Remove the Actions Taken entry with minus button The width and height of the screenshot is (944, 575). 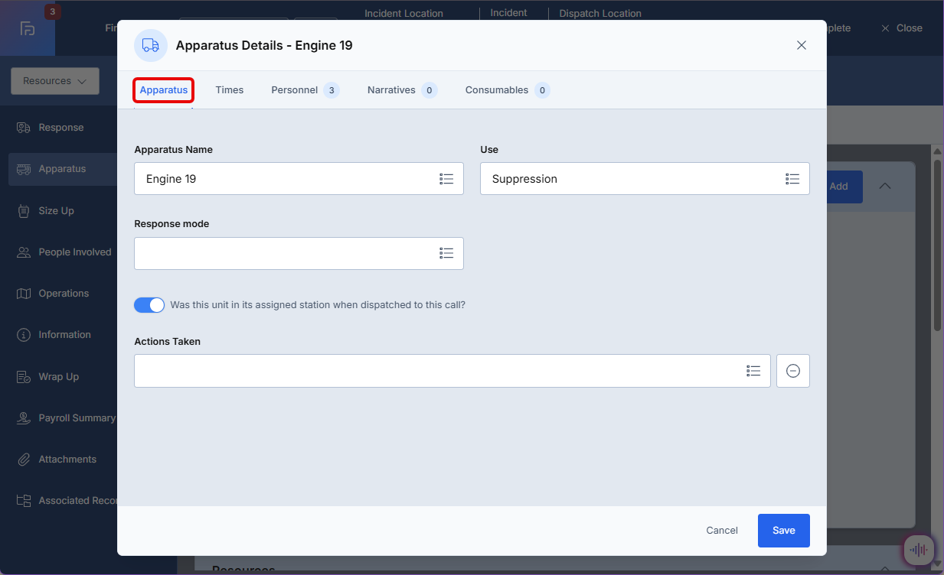pos(793,371)
